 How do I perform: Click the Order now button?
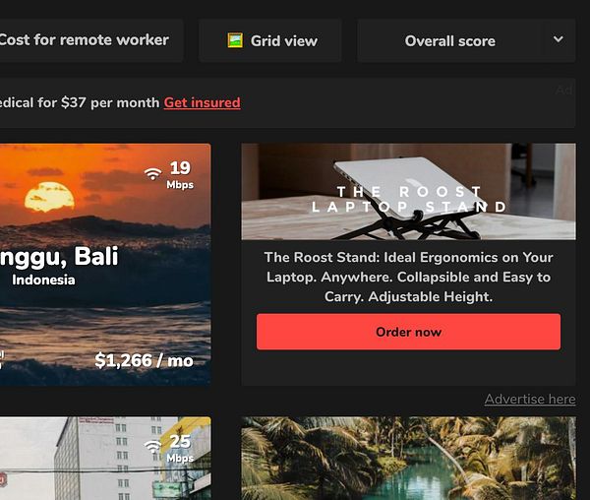point(408,332)
